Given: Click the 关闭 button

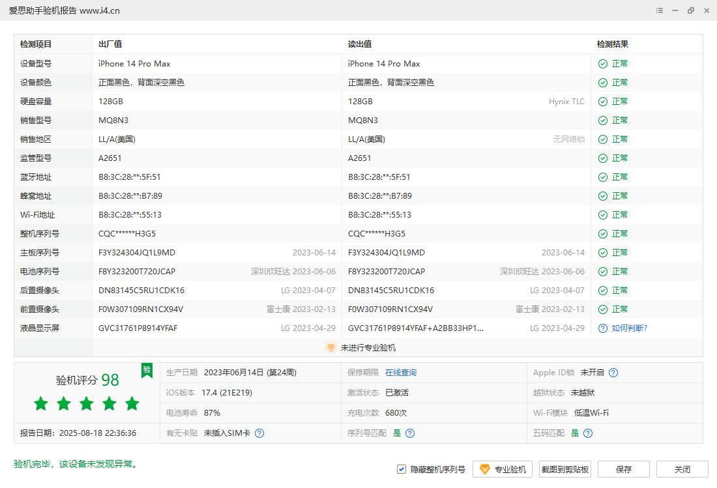Looking at the screenshot, I should tap(682, 470).
